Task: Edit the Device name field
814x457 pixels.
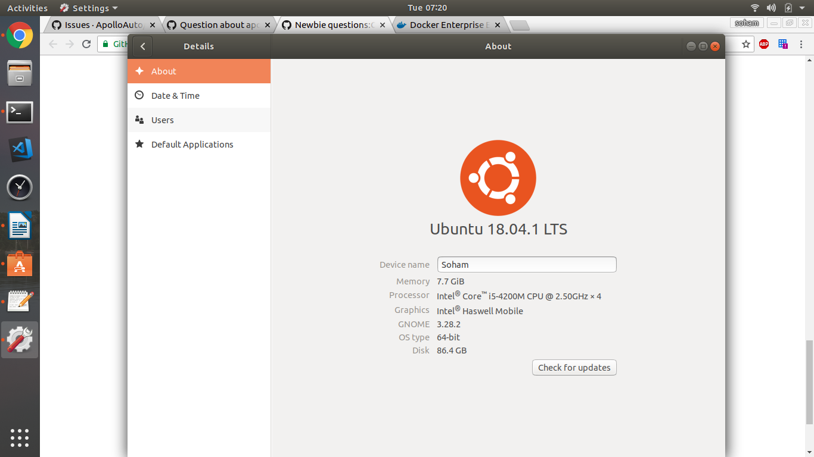Action: [x=527, y=265]
